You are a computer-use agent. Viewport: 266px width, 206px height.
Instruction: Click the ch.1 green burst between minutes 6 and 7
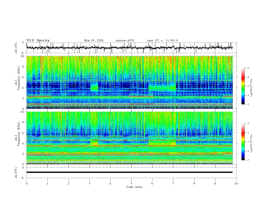coord(162,88)
